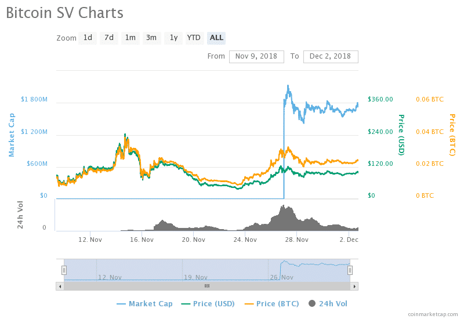The image size is (464, 319).
Task: Click the 2. Dec x-axis label
Action: pos(349,240)
